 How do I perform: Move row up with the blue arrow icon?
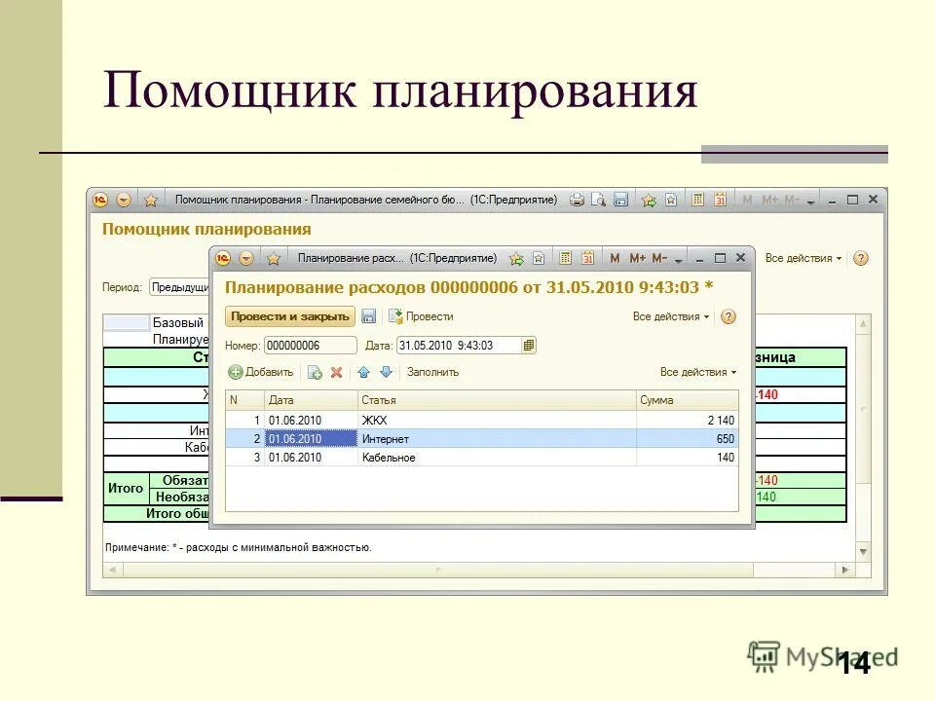pos(364,372)
